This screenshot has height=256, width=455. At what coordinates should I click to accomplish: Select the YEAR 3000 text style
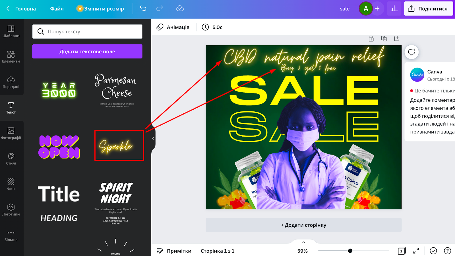pos(59,90)
